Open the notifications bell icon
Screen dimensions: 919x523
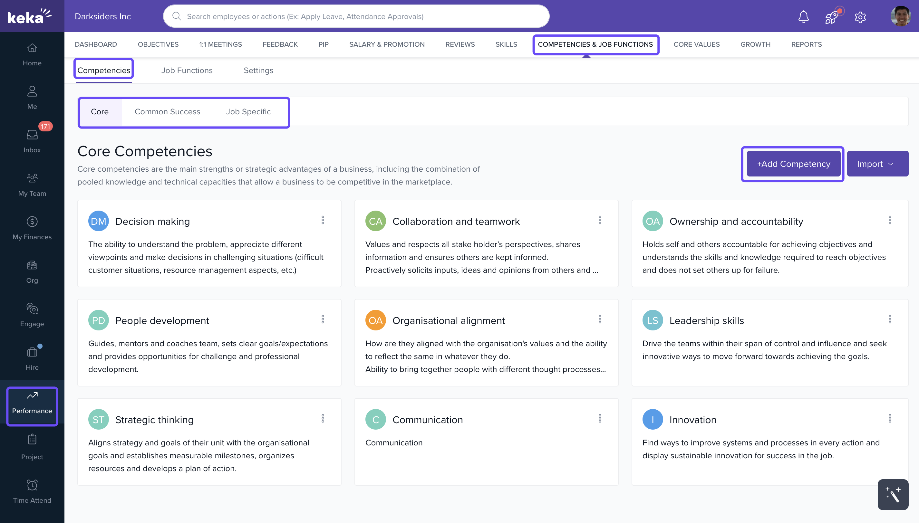tap(803, 16)
